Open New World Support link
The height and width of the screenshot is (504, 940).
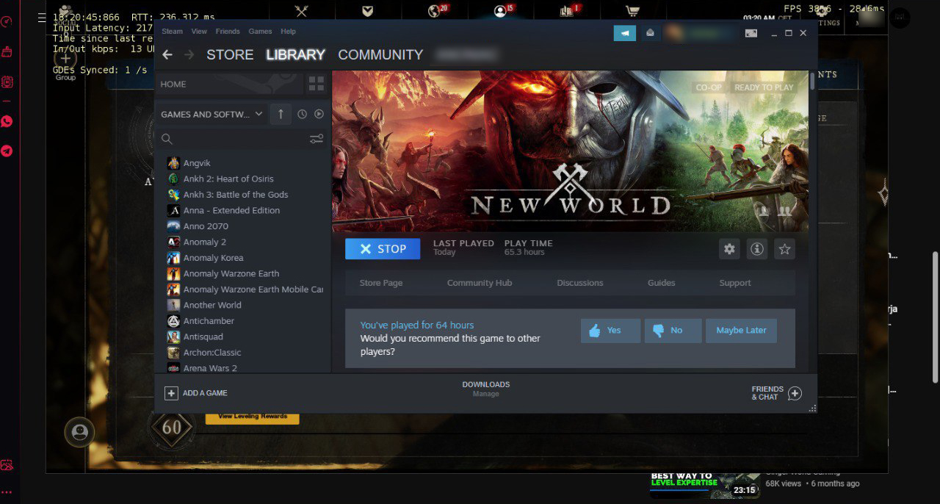click(x=735, y=283)
